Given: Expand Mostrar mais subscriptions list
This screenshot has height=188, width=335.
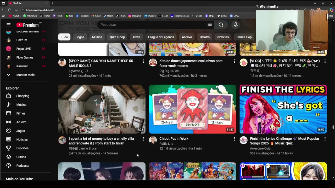Looking at the screenshot, I should 26,75.
